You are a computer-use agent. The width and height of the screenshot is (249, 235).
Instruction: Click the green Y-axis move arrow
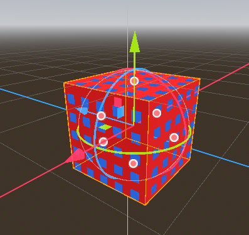tap(134, 42)
